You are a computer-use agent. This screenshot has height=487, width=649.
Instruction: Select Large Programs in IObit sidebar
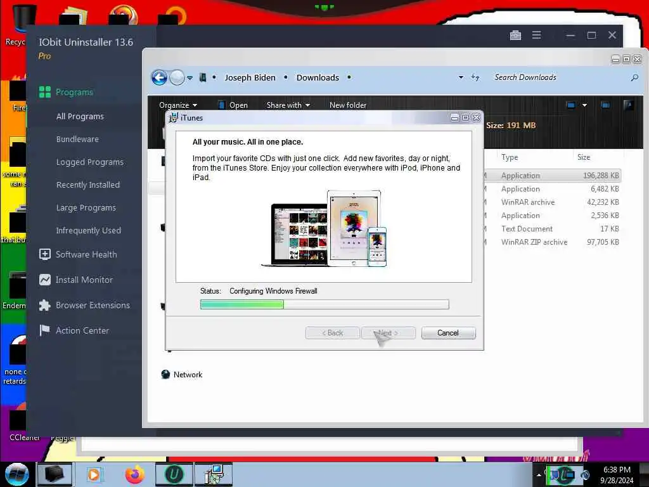(86, 207)
